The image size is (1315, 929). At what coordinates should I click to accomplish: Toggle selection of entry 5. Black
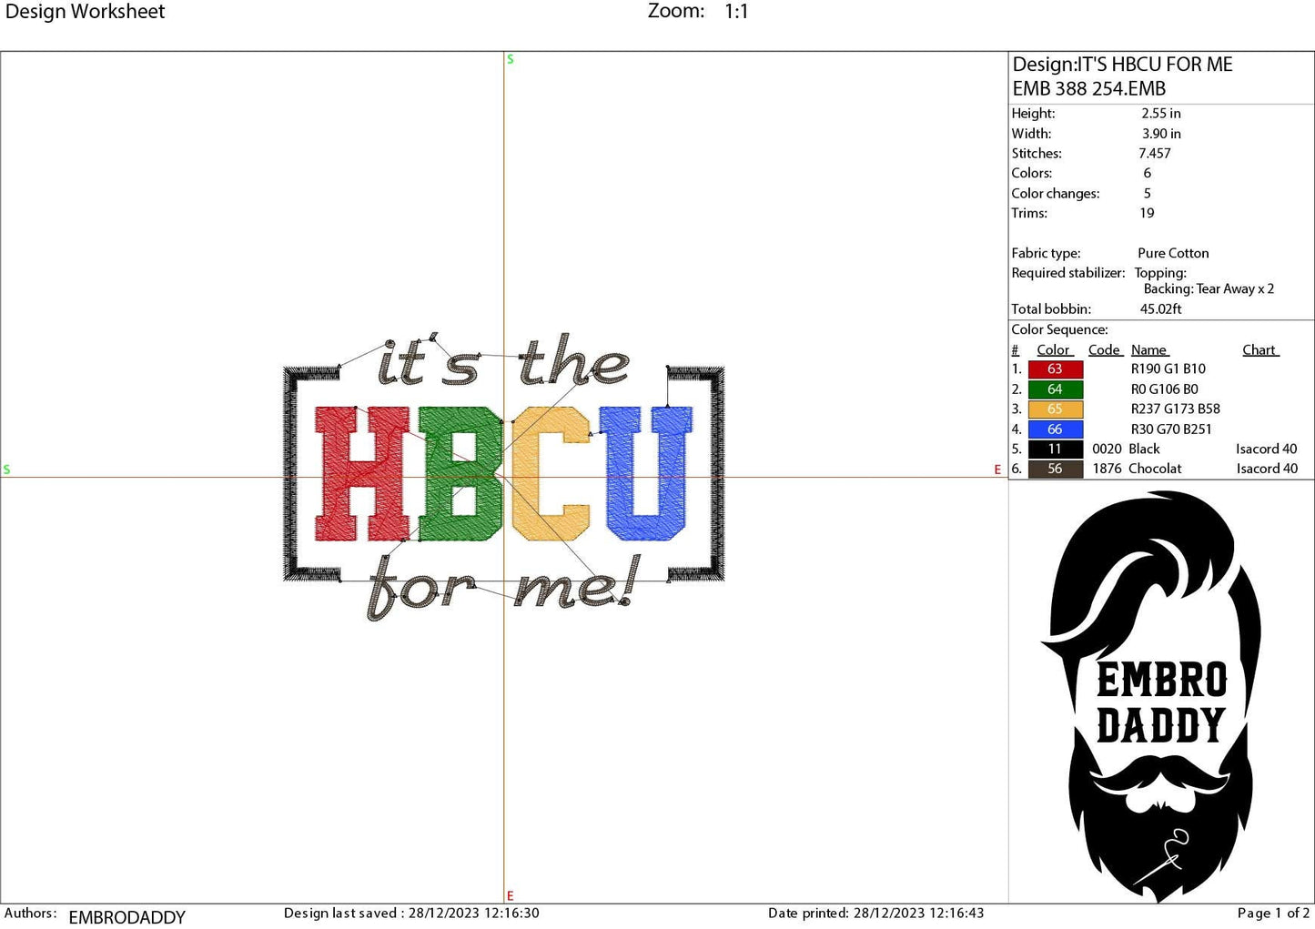(x=1143, y=449)
